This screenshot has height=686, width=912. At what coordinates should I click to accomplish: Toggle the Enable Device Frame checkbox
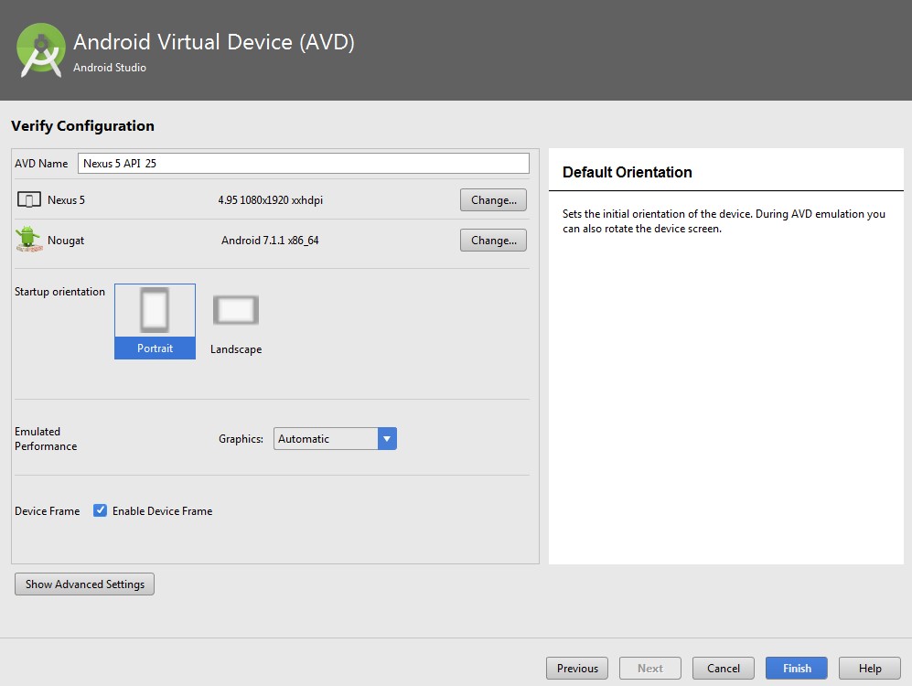tap(101, 510)
